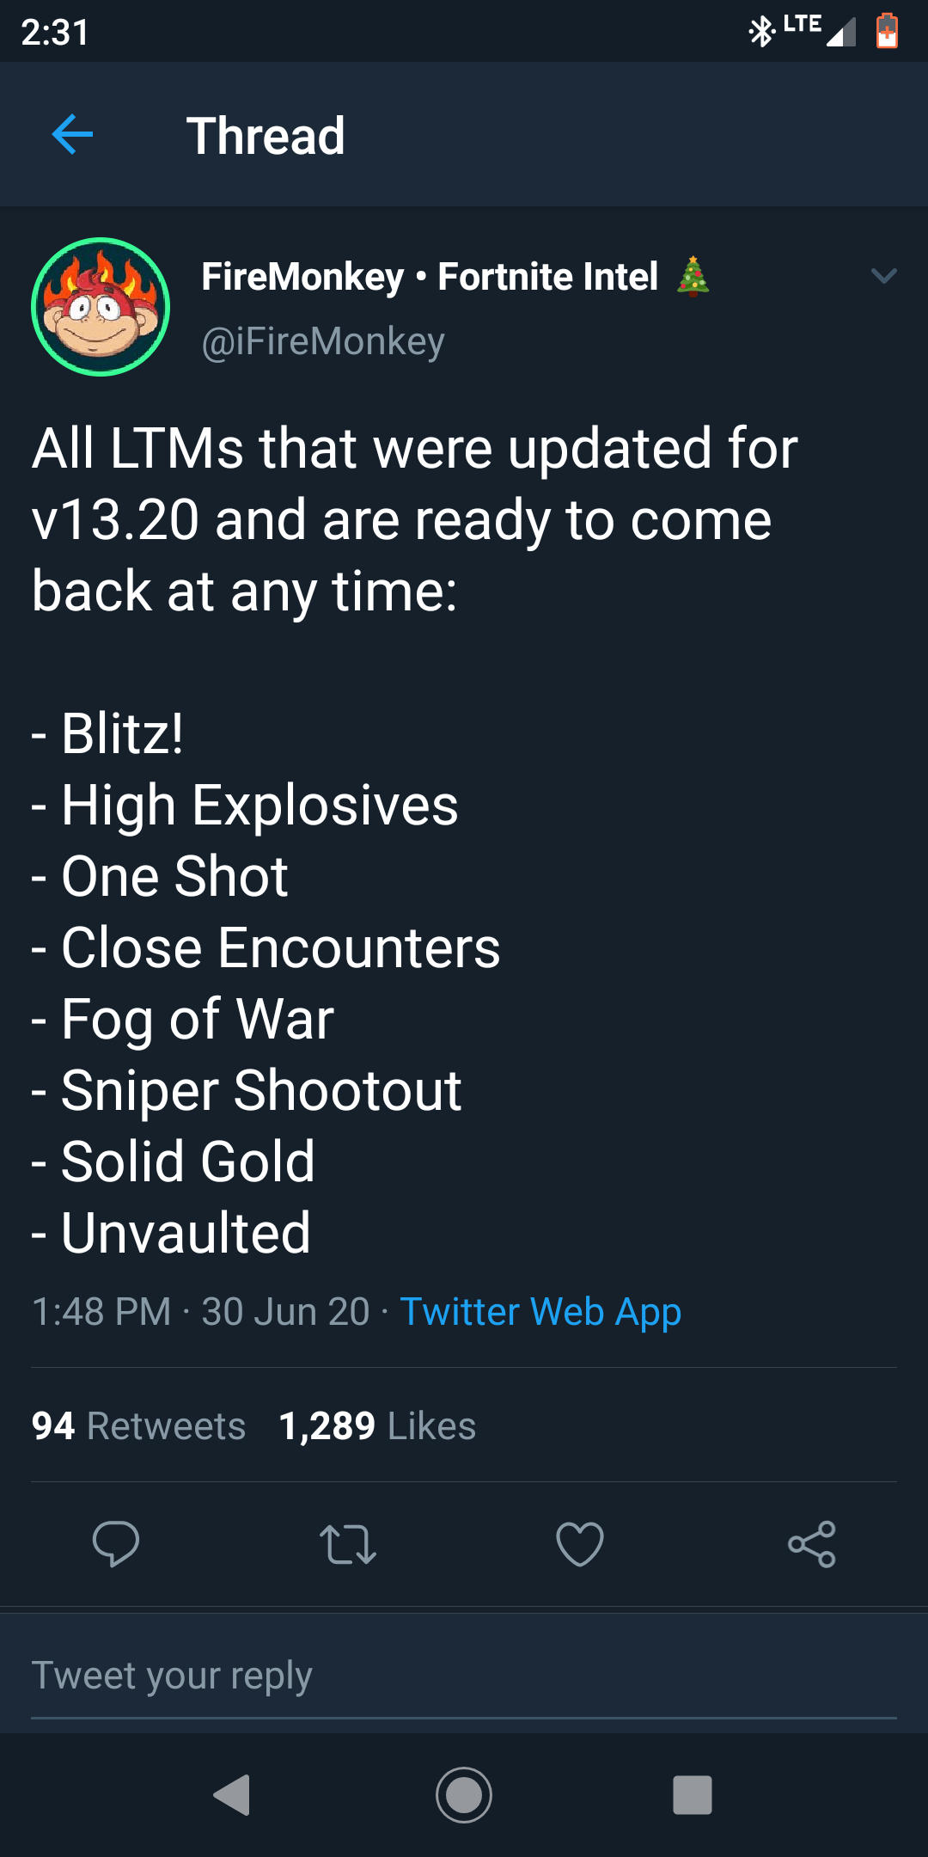Tap the back arrow next to Thread
The height and width of the screenshot is (1857, 928).
point(70,136)
